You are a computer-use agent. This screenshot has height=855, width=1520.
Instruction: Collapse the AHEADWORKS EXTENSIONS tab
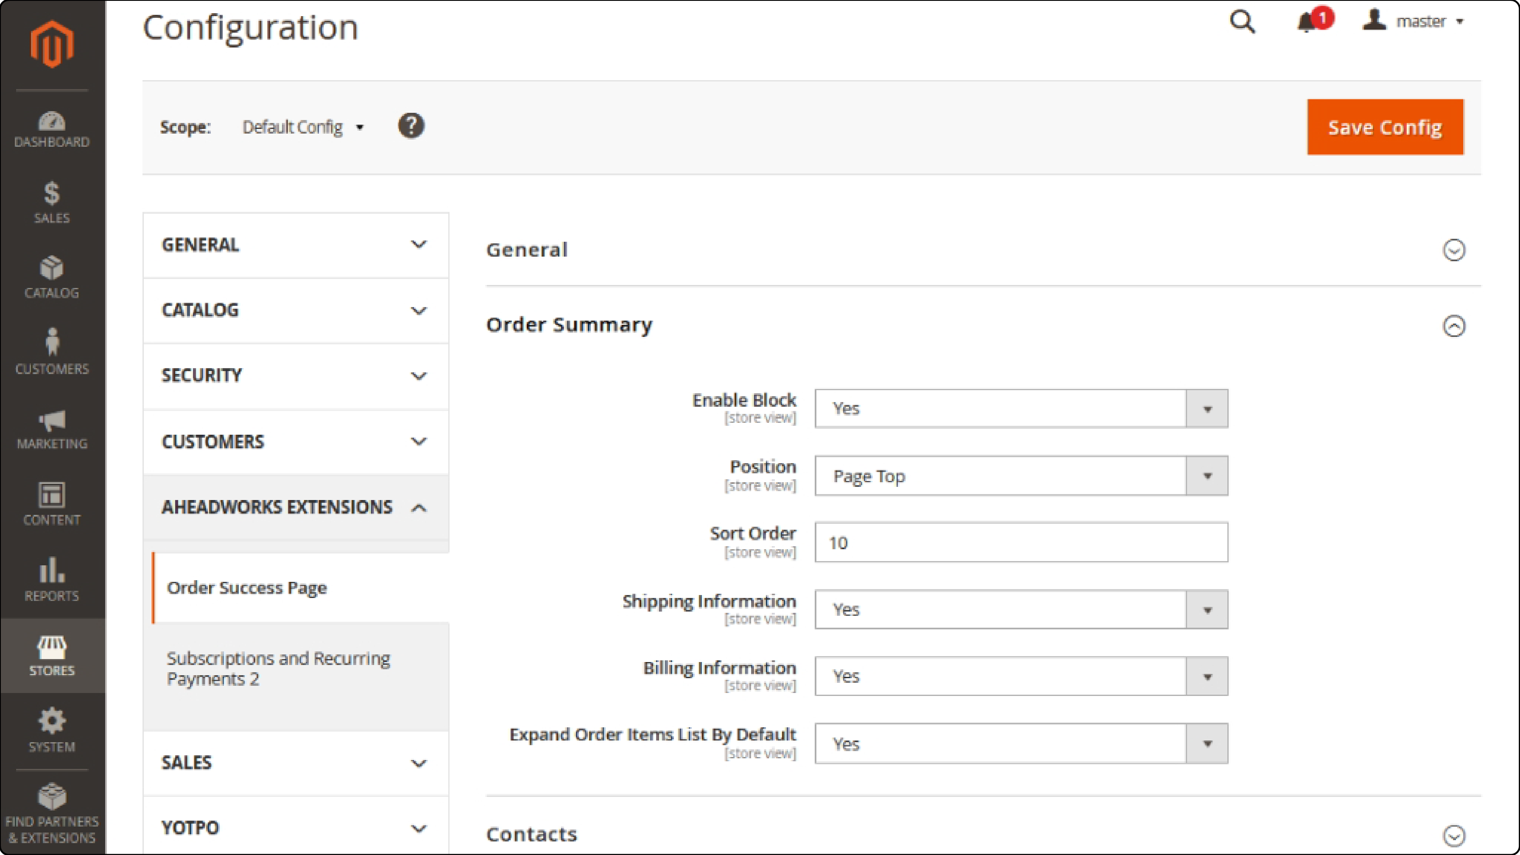(296, 508)
